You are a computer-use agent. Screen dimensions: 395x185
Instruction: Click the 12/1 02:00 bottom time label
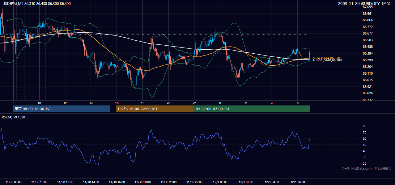click(246, 182)
